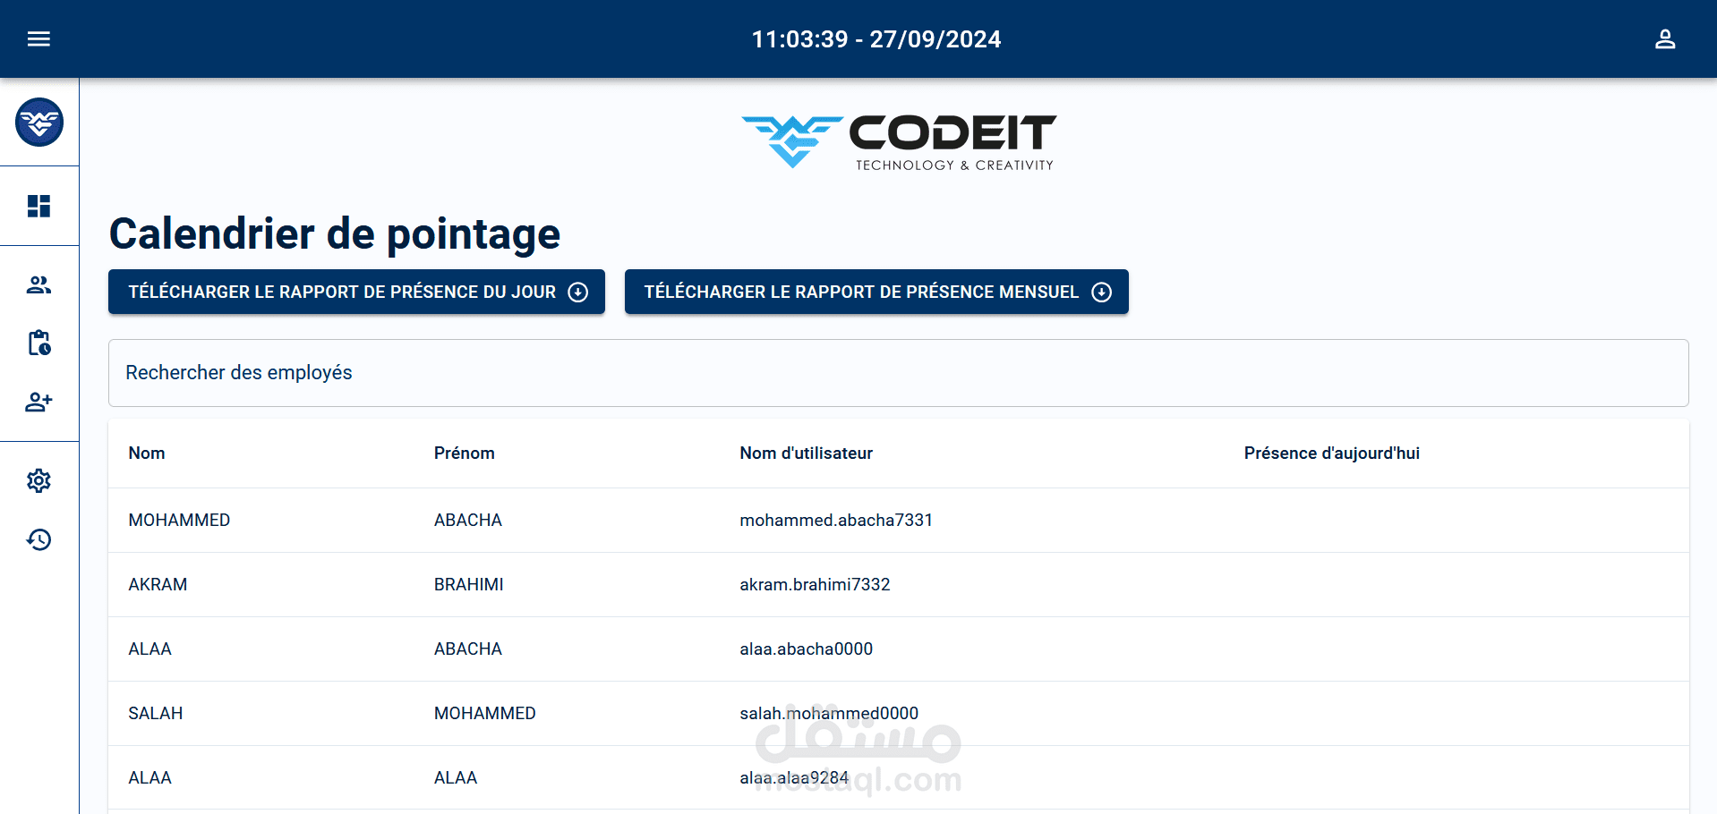This screenshot has width=1717, height=814.
Task: Click the Nom d'utilisateur column header
Action: pos(806,454)
